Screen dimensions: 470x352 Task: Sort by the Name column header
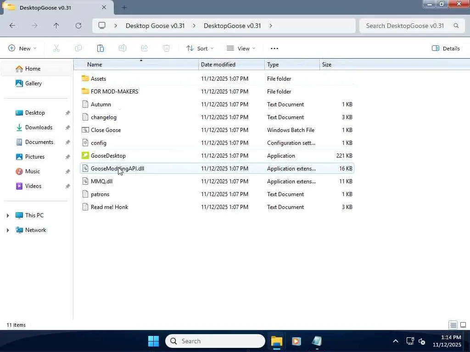tap(136, 64)
